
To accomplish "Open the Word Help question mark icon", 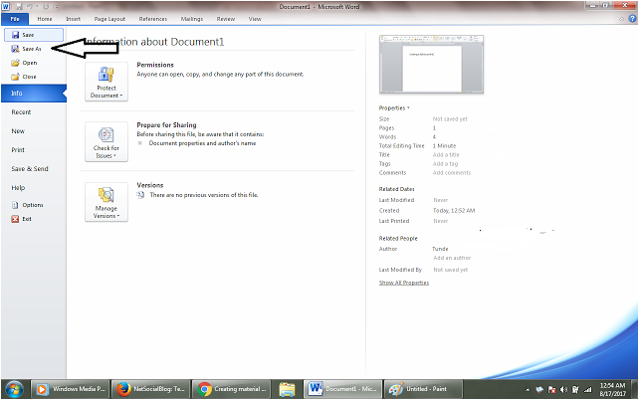I will click(x=633, y=18).
